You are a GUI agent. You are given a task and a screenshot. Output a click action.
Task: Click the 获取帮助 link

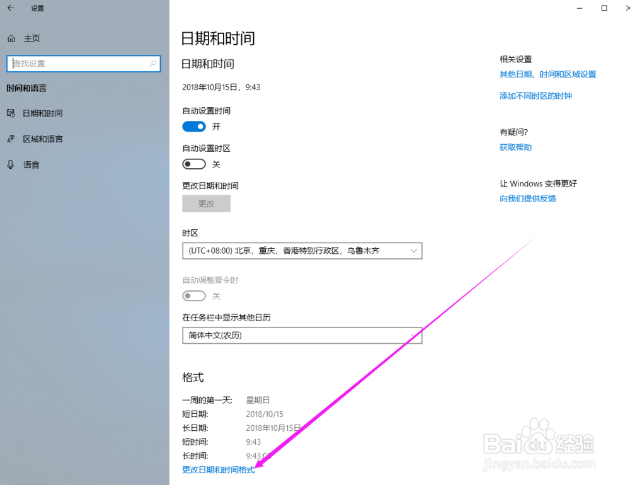tap(515, 147)
